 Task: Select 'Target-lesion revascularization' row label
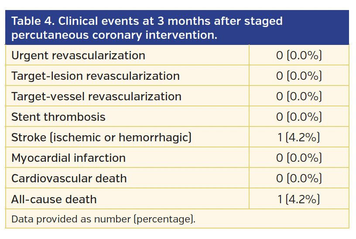(96, 76)
